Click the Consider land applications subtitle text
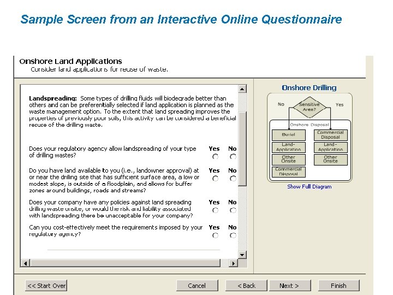The width and height of the screenshot is (393, 295). (99, 69)
